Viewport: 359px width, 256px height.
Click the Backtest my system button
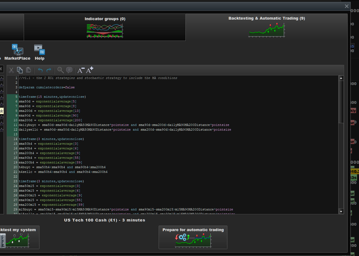19,237
